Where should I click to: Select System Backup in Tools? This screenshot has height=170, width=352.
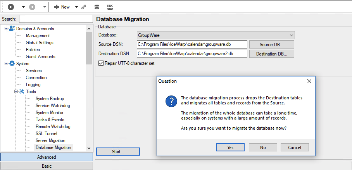[x=50, y=99]
